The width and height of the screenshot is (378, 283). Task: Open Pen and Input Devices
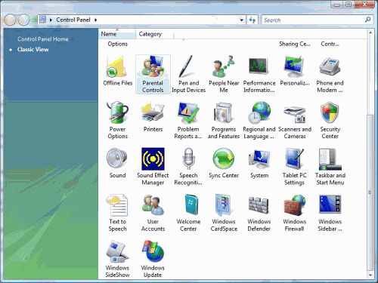click(x=188, y=75)
